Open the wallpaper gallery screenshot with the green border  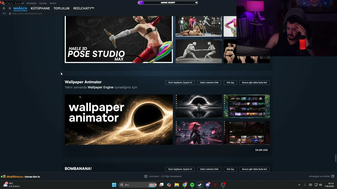coord(247,106)
